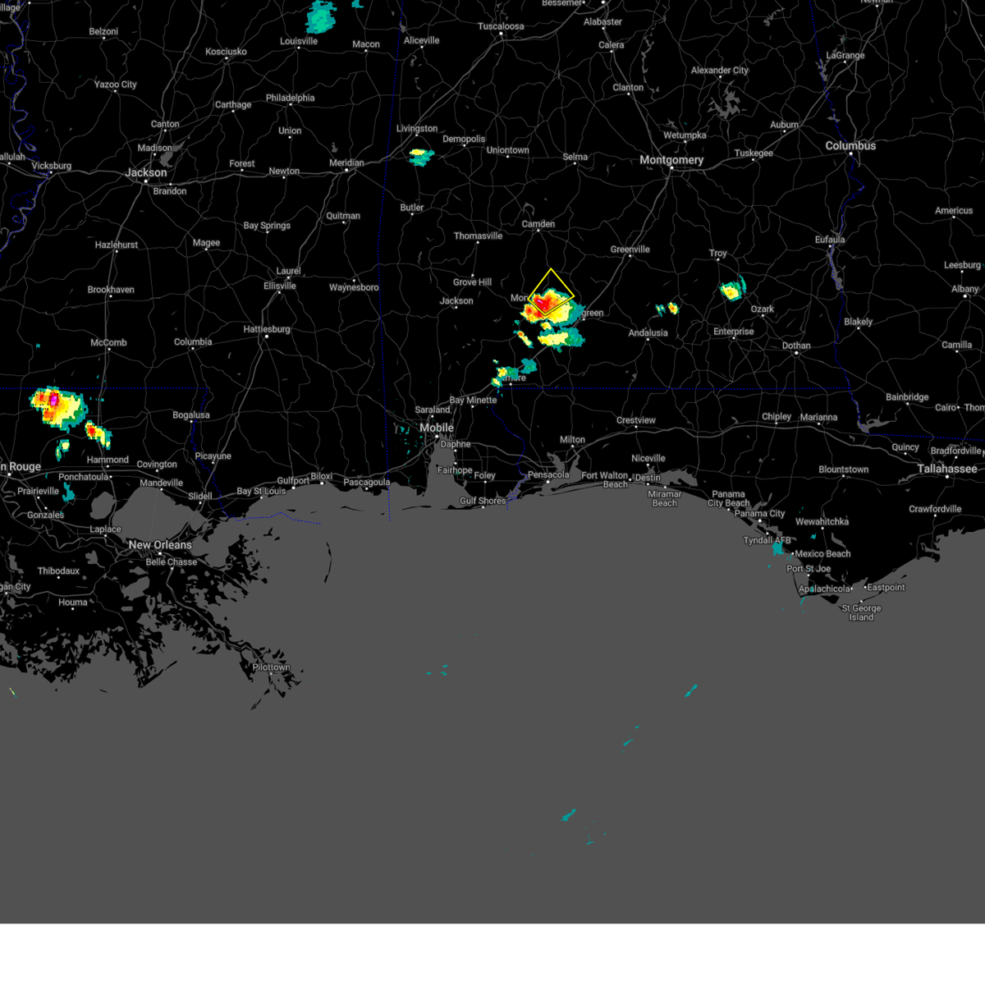Viewport: 985px width, 985px height.
Task: Click the Slidell city label
Action: point(199,497)
